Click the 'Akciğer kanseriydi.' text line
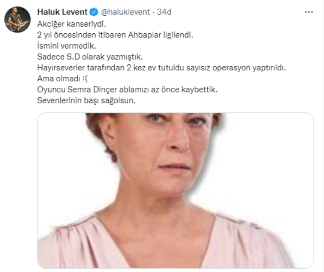This screenshot has height=272, width=324. [71, 24]
